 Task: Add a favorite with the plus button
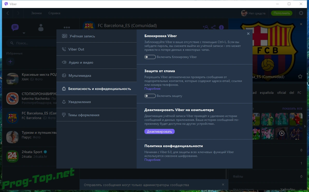coord(10,62)
